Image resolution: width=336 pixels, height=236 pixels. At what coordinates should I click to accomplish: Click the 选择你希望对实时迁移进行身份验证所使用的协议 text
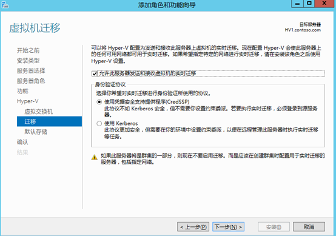[x=153, y=93]
